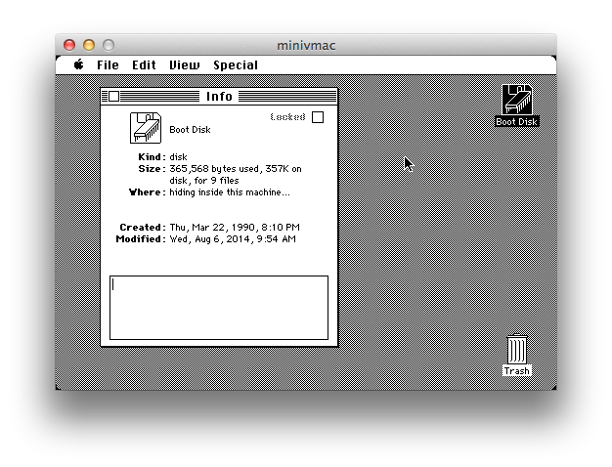Viewport: 612px width, 467px height.
Task: Click the Info window title bar
Action: (219, 96)
